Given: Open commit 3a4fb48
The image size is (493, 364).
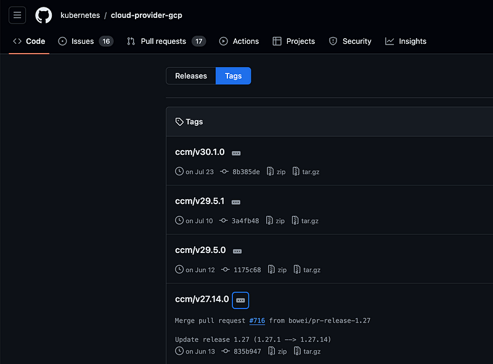Looking at the screenshot, I should point(245,221).
